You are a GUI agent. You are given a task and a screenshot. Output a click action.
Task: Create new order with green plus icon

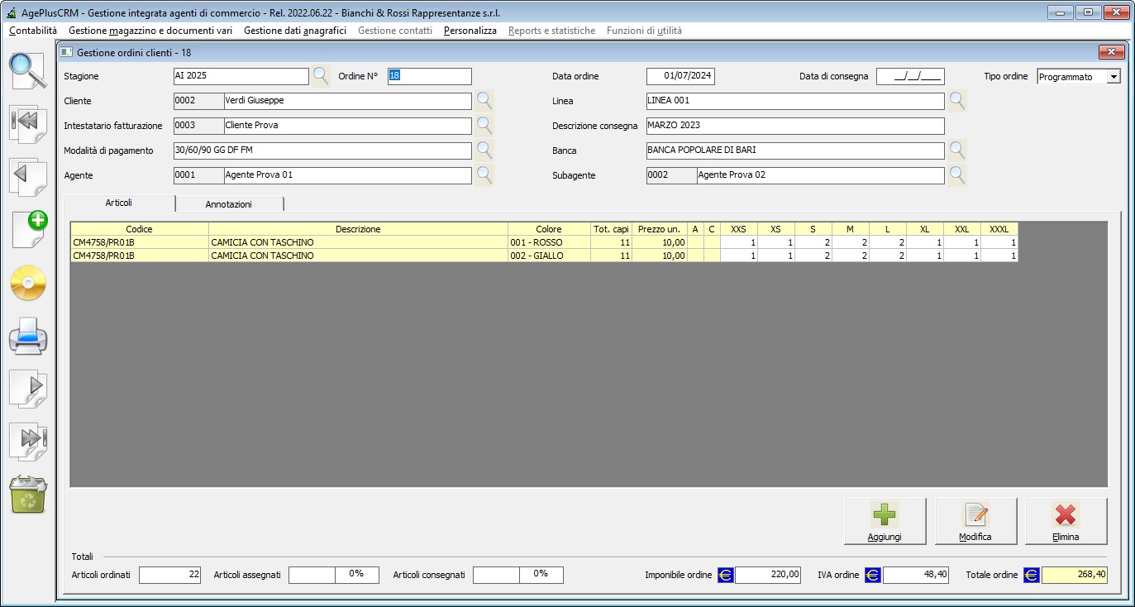[29, 228]
